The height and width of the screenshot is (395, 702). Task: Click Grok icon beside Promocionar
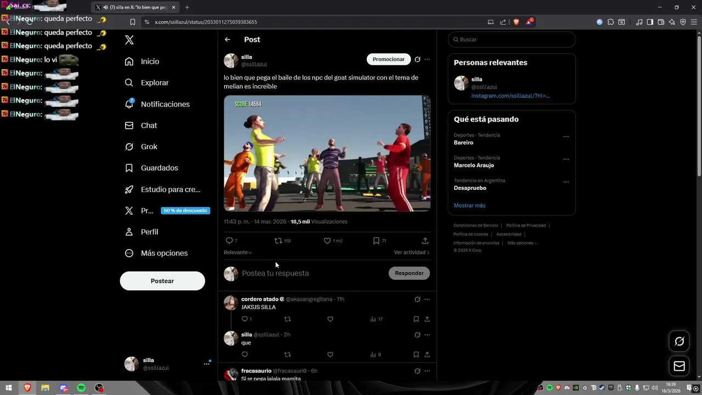pyautogui.click(x=417, y=59)
